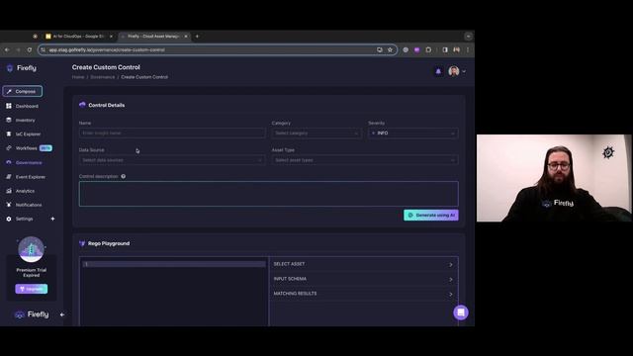Select Governance in the sidebar
This screenshot has width=633, height=356.
pos(29,162)
